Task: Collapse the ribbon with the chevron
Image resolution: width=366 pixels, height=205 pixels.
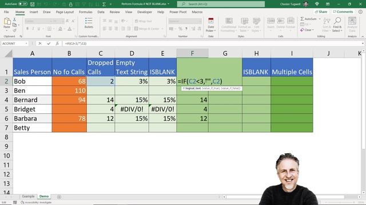Action: pyautogui.click(x=363, y=36)
